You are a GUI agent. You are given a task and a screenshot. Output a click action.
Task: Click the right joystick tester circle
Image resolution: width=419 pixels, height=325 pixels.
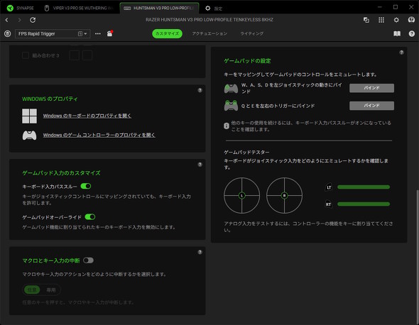(x=284, y=195)
